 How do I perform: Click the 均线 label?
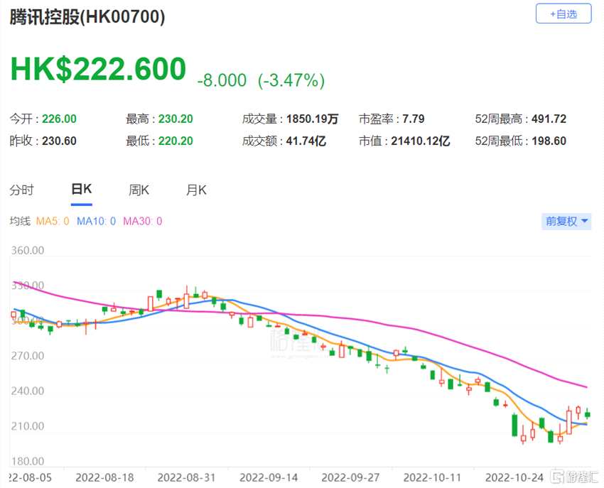click(20, 221)
